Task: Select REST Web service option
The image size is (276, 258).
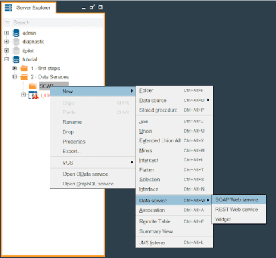Action: [239, 210]
